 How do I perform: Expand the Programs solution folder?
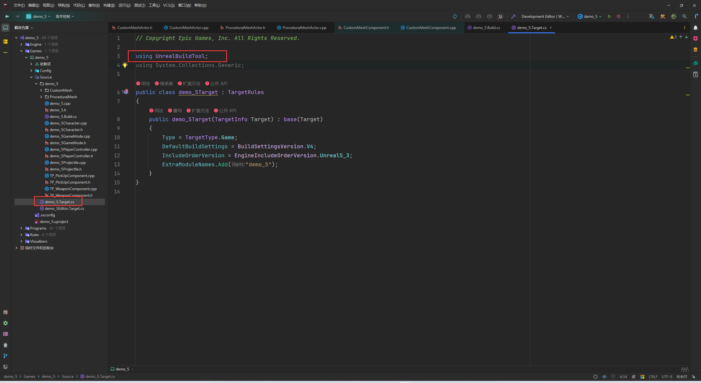click(21, 228)
